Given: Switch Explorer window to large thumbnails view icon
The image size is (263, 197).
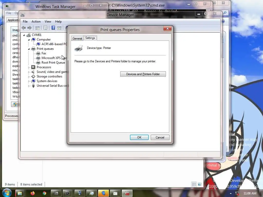Looking at the screenshot, I should point(199,184).
